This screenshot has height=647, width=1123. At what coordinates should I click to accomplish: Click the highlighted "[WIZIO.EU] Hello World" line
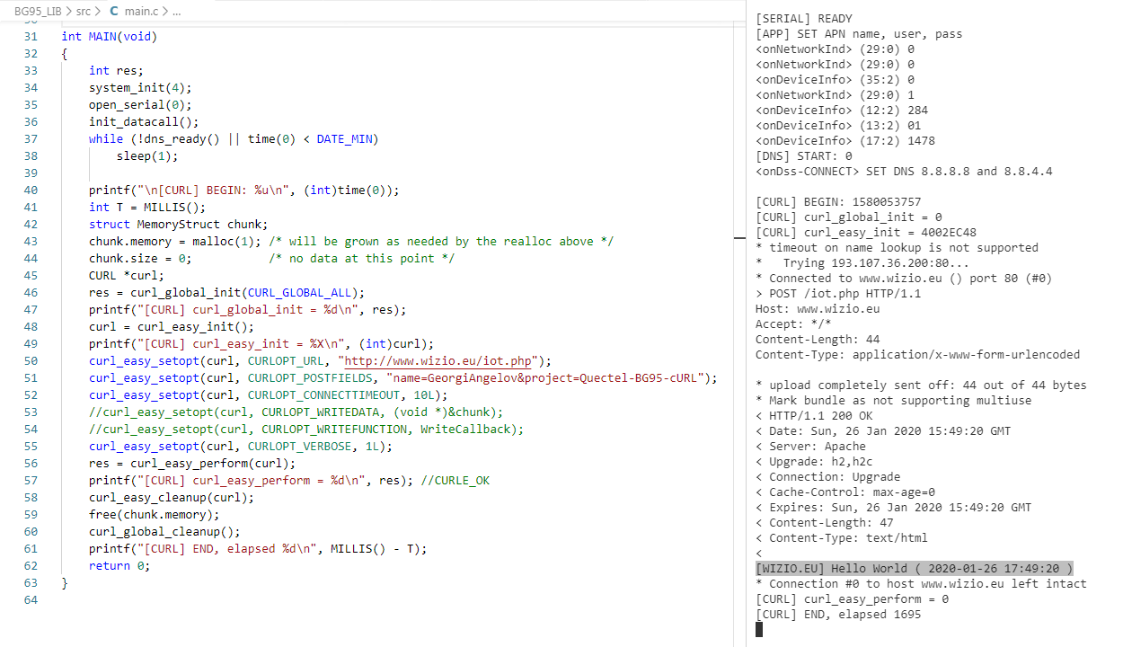coord(915,569)
